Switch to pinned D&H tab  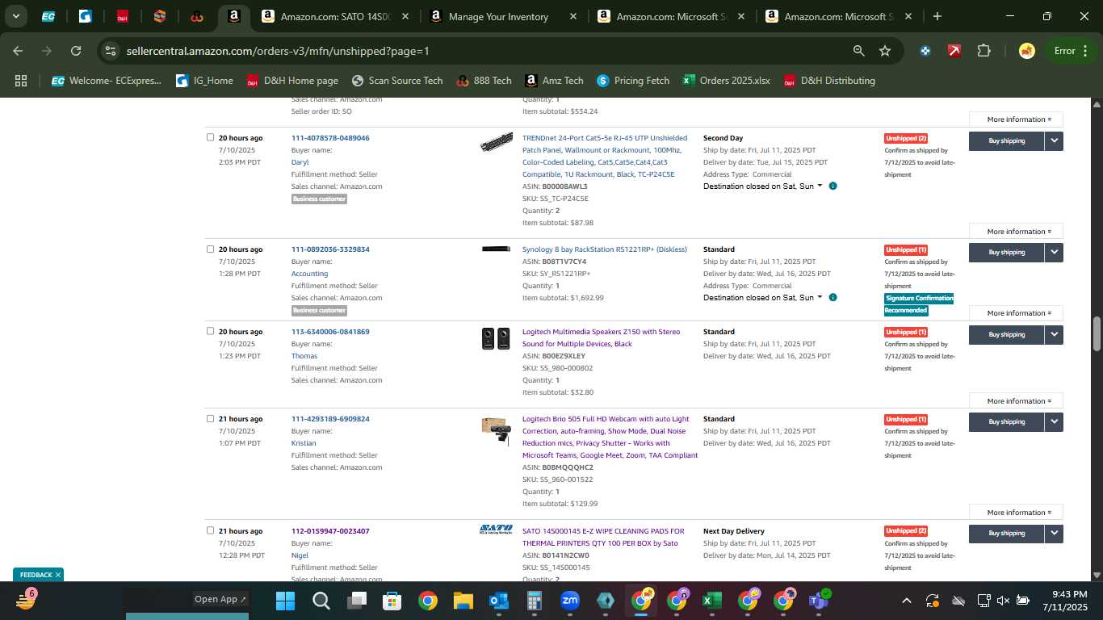(x=122, y=16)
